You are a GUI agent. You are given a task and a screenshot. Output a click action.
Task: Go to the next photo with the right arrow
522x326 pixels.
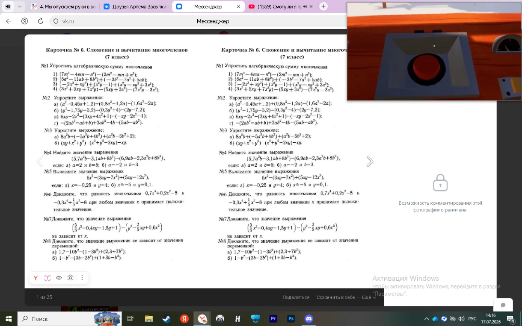(370, 161)
